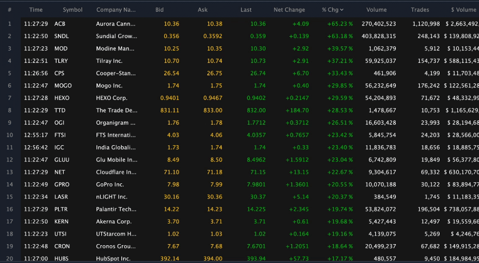Select the TTD symbol

click(60, 111)
